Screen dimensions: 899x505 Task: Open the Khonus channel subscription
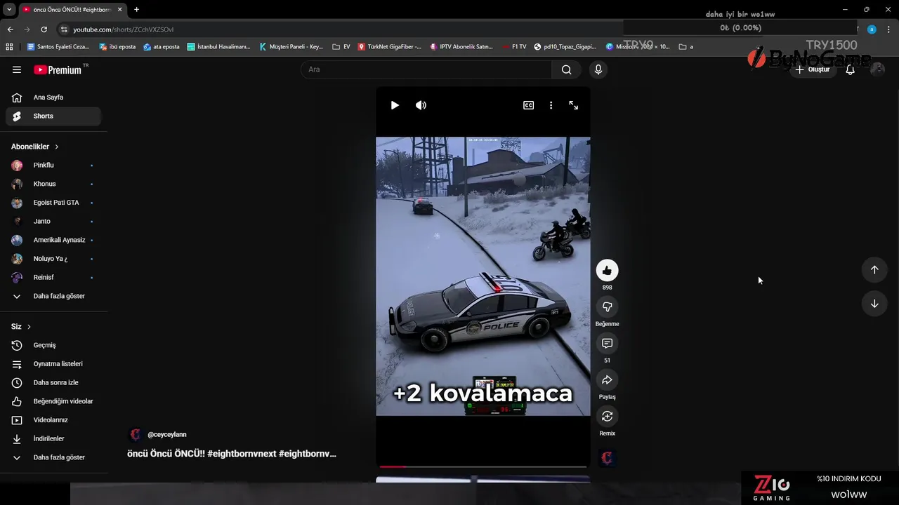(53, 184)
